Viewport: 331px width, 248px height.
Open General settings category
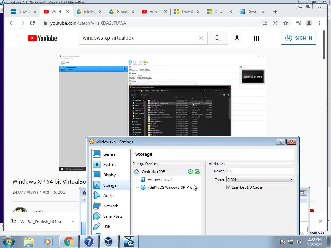click(x=111, y=154)
